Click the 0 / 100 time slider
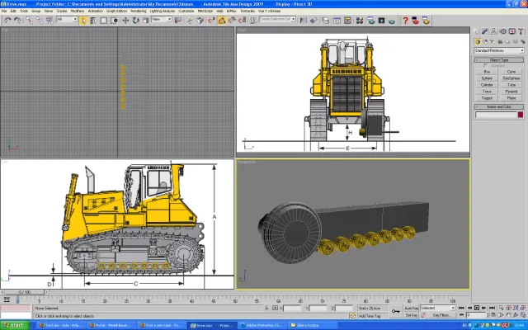The width and height of the screenshot is (528, 330). 25,292
